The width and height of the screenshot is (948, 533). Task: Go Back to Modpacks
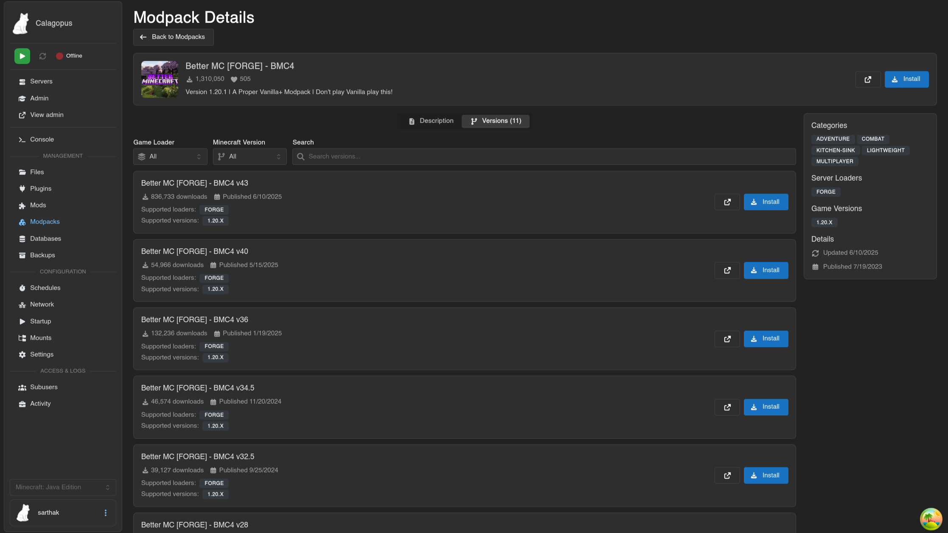tap(173, 37)
